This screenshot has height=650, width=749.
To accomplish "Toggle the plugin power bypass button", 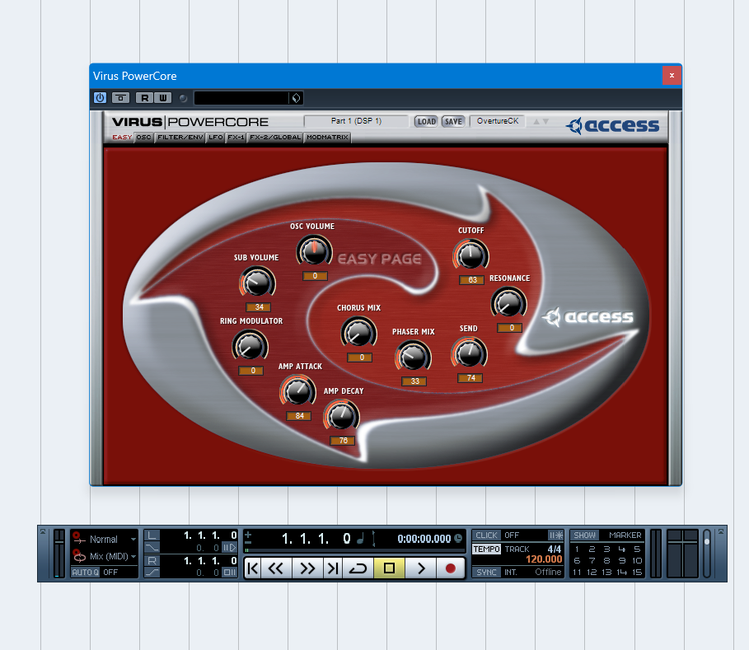I will coord(100,98).
